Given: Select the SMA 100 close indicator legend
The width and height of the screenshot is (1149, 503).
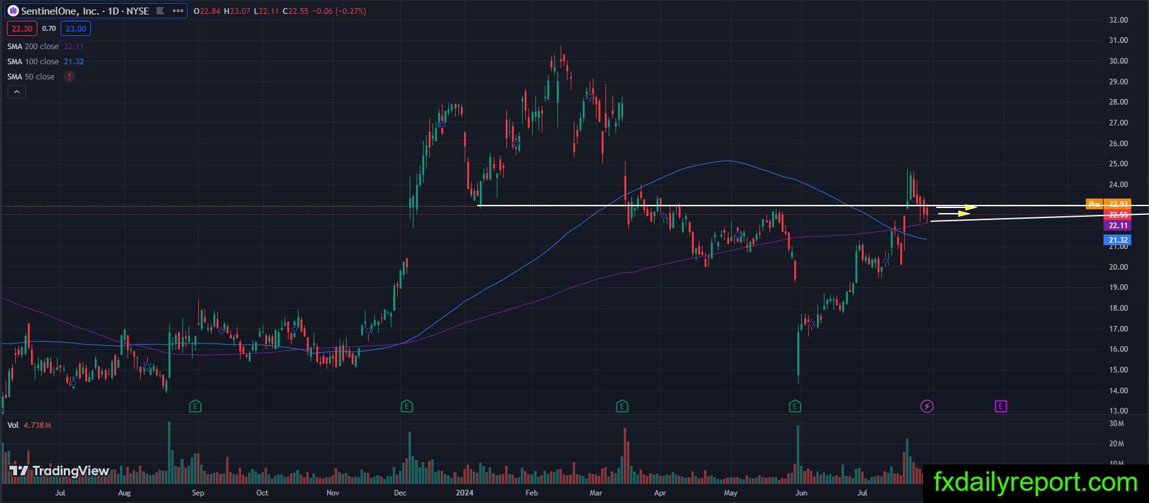Looking at the screenshot, I should [x=33, y=62].
